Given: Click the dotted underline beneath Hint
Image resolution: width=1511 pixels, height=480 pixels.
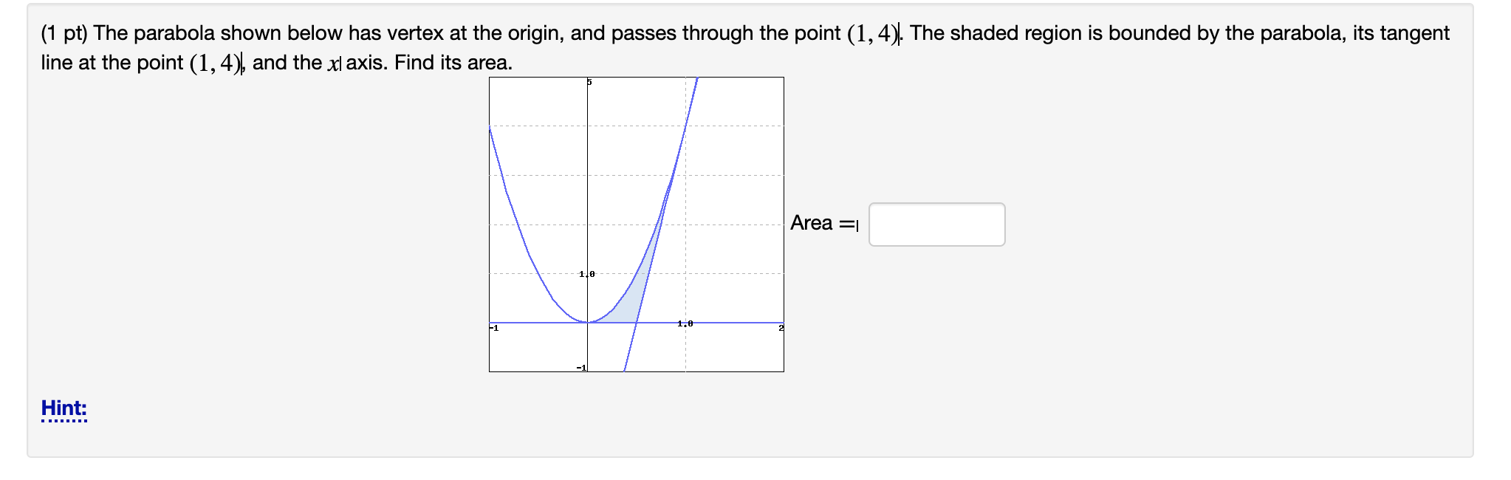Looking at the screenshot, I should coord(64,420).
